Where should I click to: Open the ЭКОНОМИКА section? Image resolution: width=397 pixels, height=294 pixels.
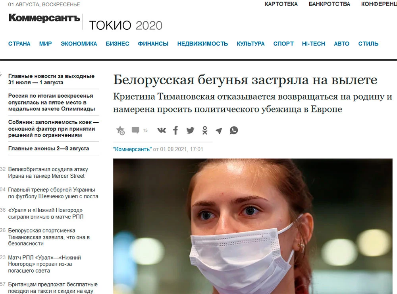click(x=79, y=44)
